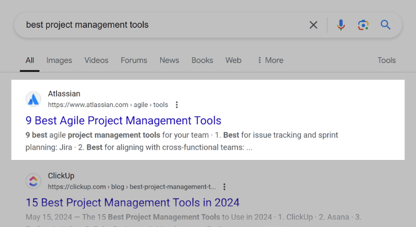Viewport: 416px width, 227px height.
Task: Open Google Lens image search icon
Action: coord(363,25)
